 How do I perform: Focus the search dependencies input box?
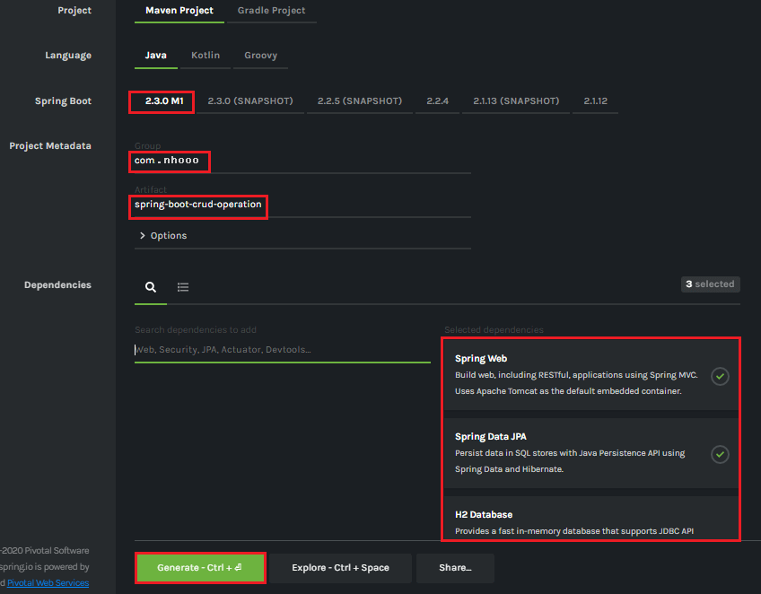click(282, 350)
